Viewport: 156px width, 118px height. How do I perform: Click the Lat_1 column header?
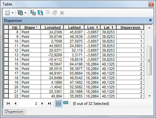[x=108, y=27]
